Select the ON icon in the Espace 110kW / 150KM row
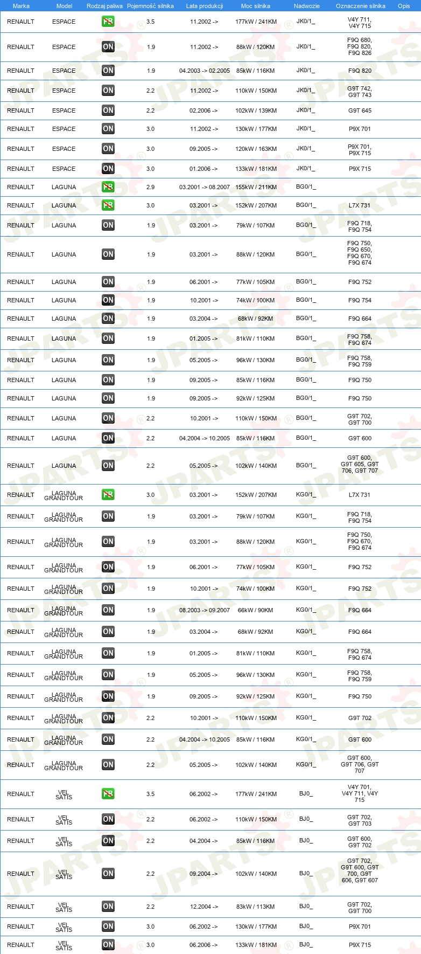This screenshot has width=421, height=954. 108,91
